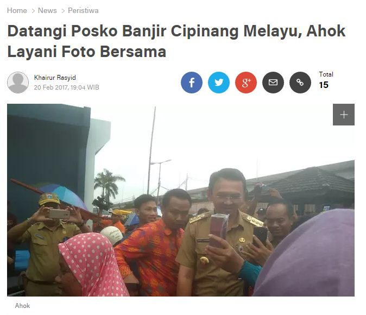Image resolution: width=366 pixels, height=315 pixels.
Task: Open the main Ahok news photo
Action: coord(181,200)
